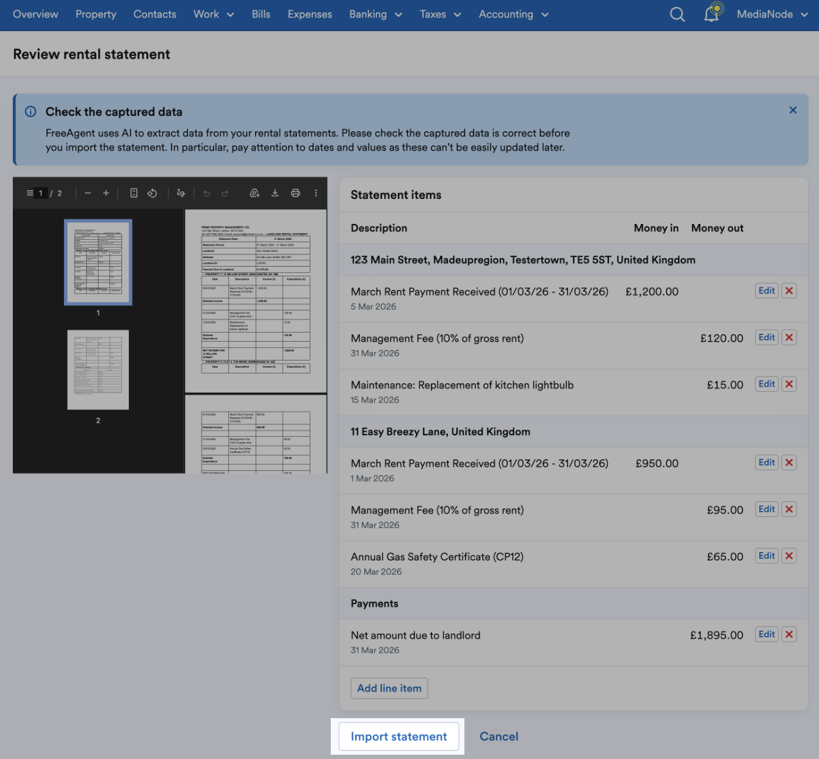Click the 'Money in' column header
Screen dimensions: 819x759
tap(656, 228)
